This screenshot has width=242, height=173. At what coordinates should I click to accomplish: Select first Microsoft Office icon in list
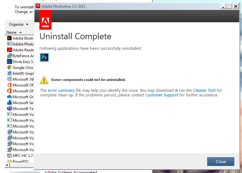click(10, 85)
